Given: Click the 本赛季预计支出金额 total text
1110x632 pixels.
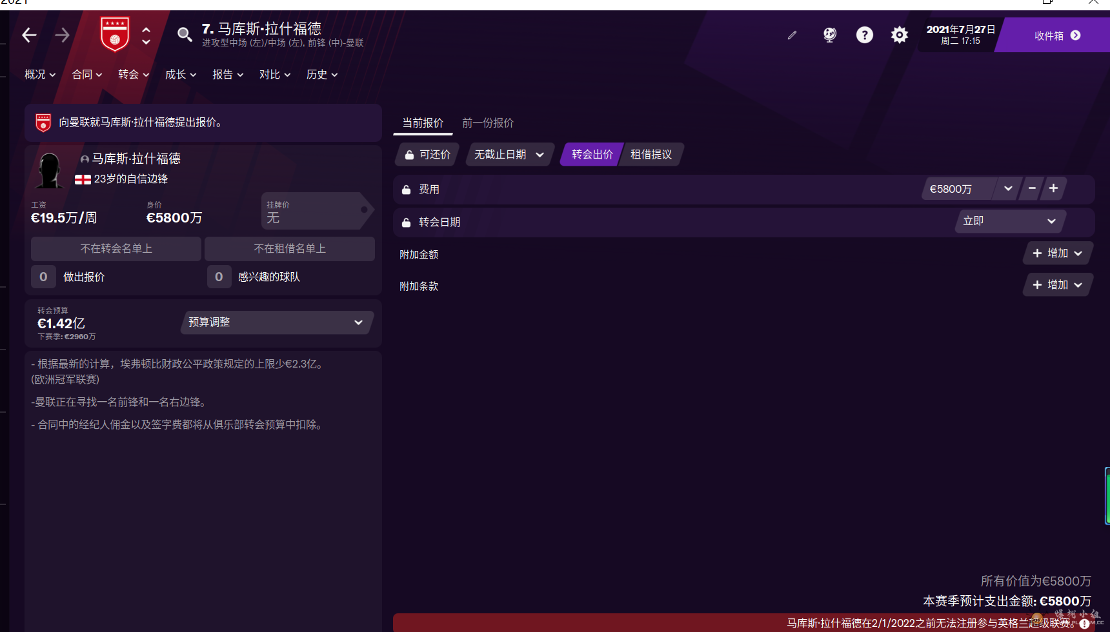Looking at the screenshot, I should pos(1007,601).
